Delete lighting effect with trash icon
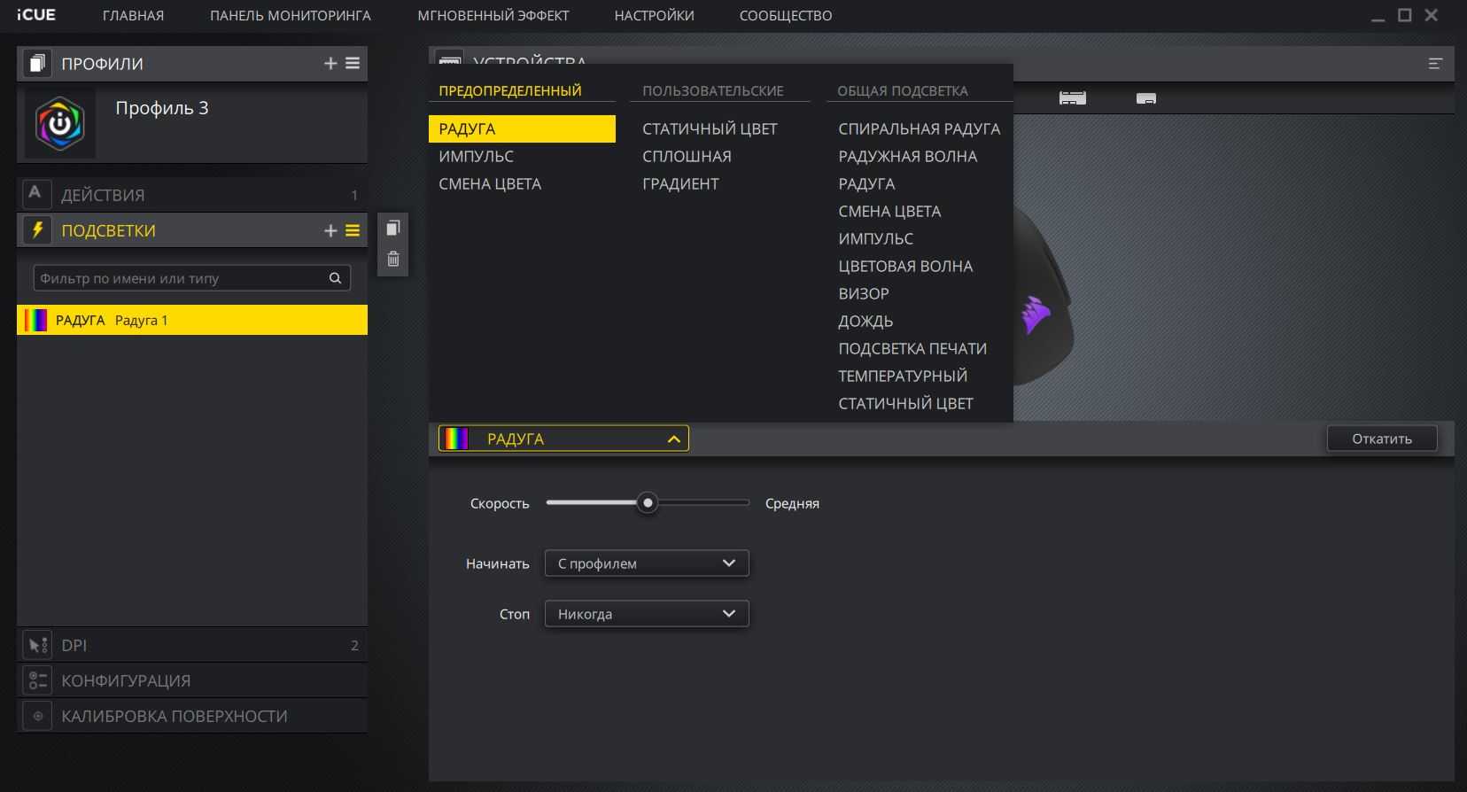Screen dimensions: 1467x792 click(393, 259)
